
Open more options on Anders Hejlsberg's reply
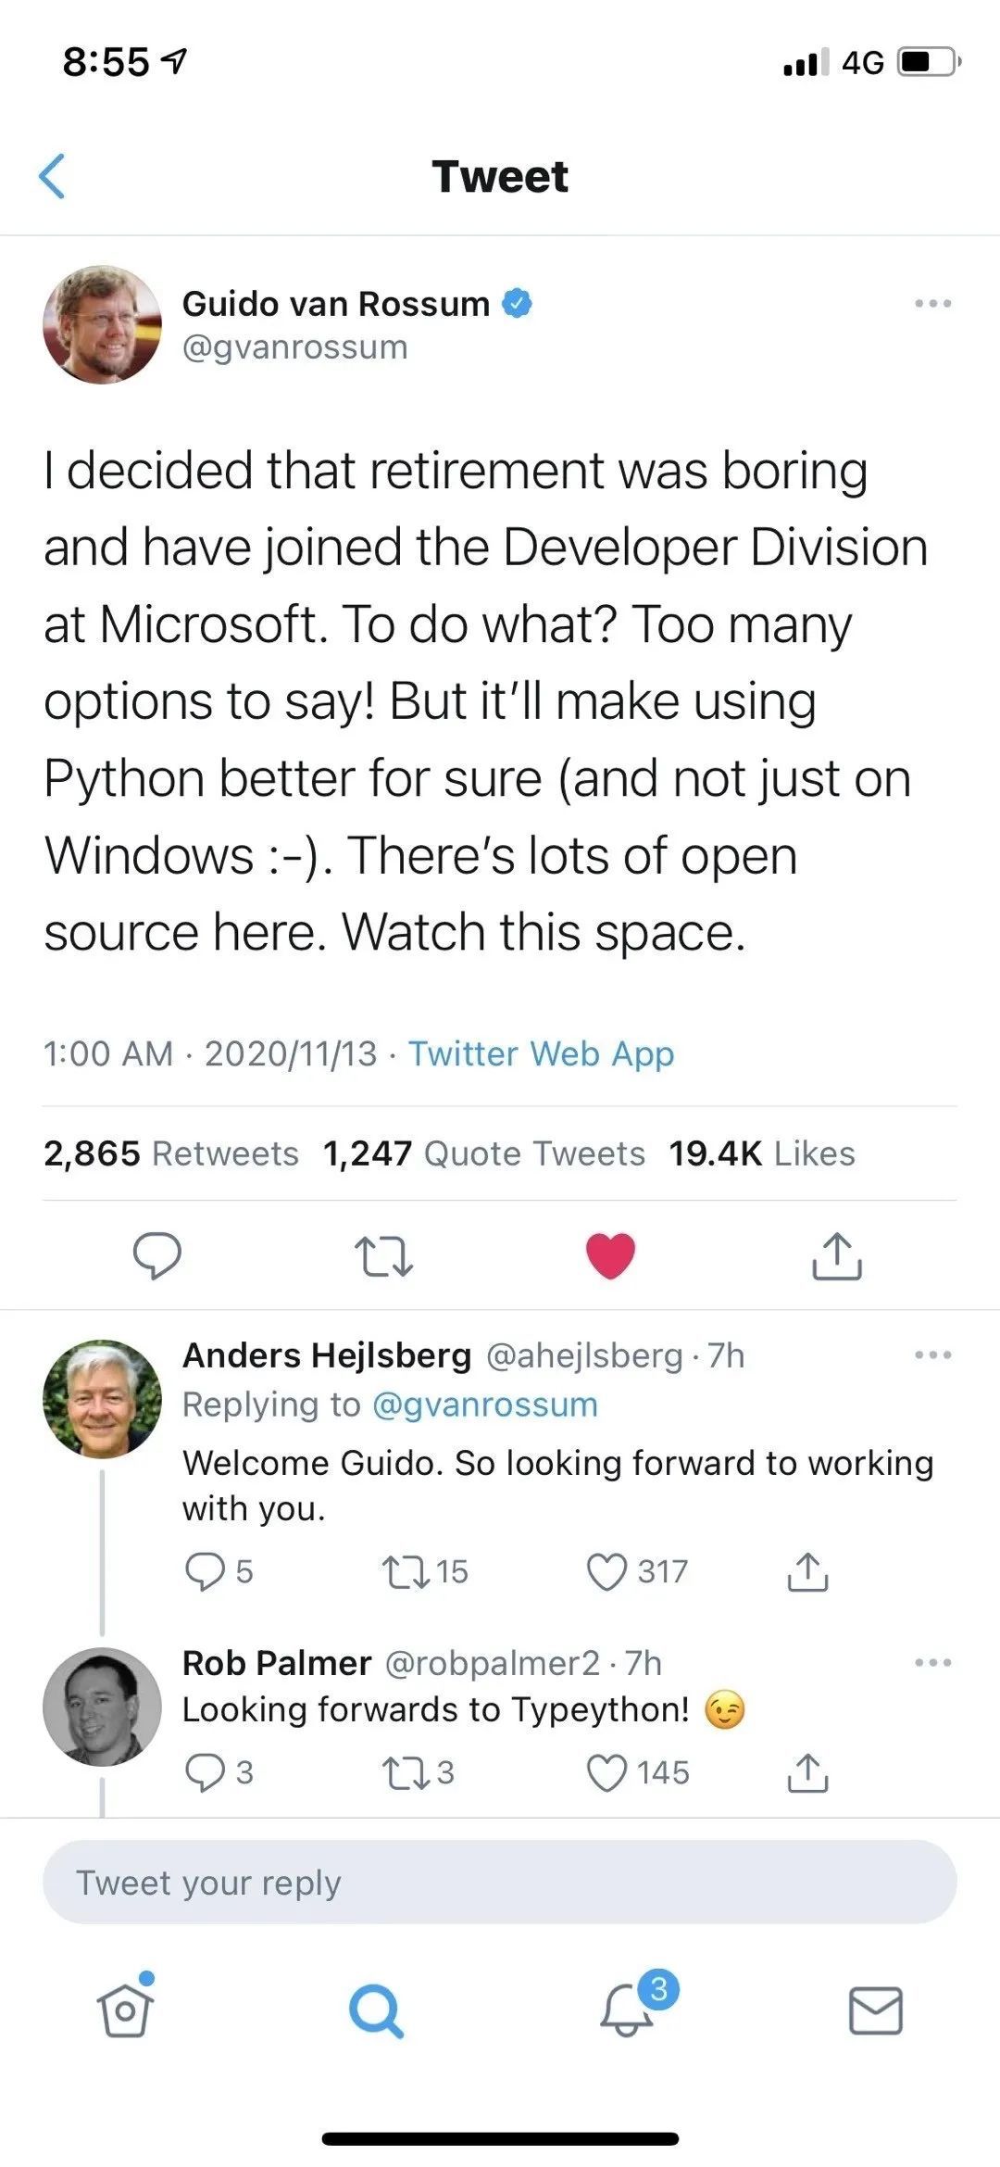pos(932,1355)
